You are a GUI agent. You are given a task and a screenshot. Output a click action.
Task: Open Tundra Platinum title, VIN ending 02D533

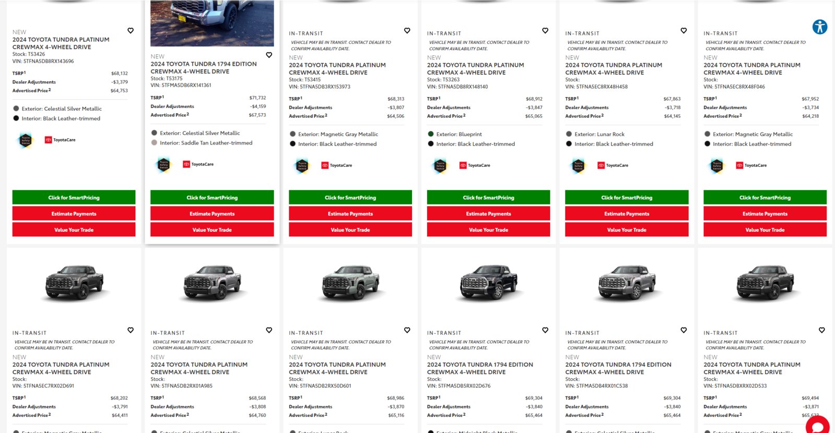coord(752,368)
